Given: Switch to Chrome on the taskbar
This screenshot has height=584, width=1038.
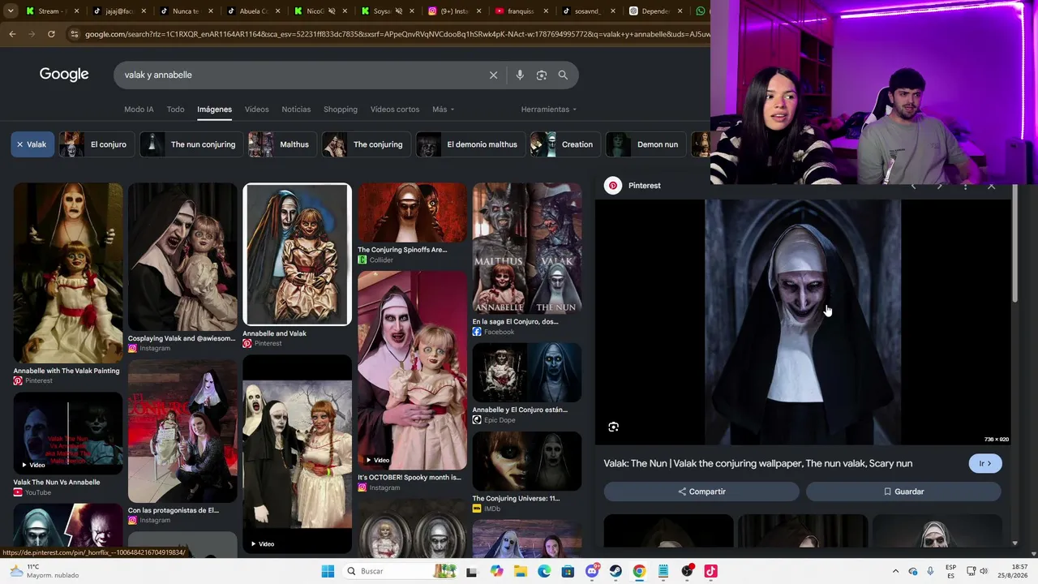Looking at the screenshot, I should point(639,571).
